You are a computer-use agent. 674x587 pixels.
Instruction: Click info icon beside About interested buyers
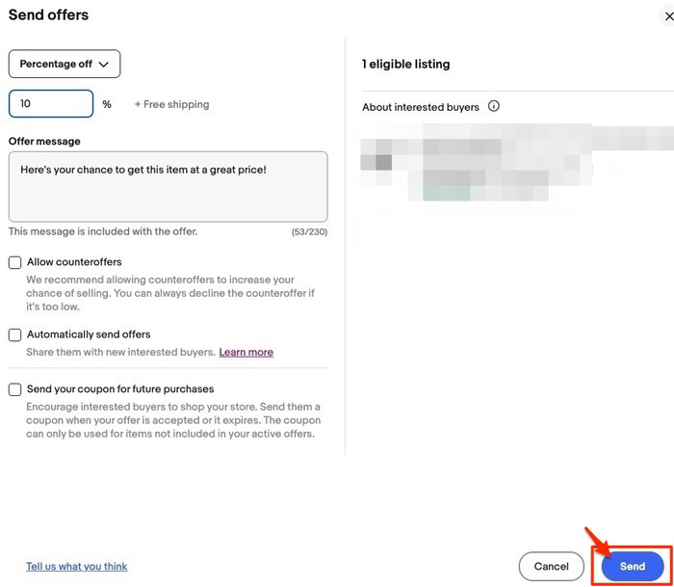(x=494, y=107)
